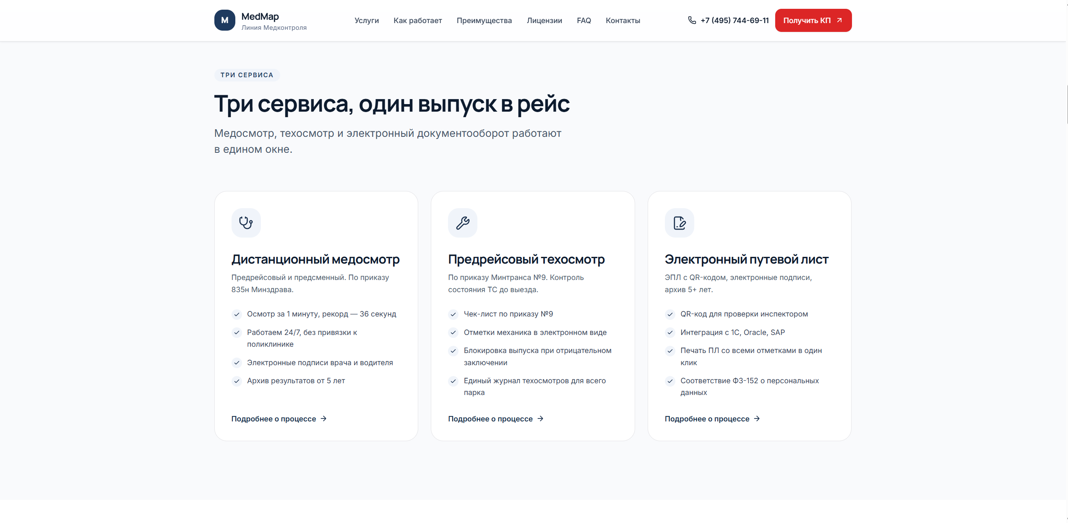Open 'Подробнее о процессе' under Предрейсовый техосмотр

[x=496, y=419]
